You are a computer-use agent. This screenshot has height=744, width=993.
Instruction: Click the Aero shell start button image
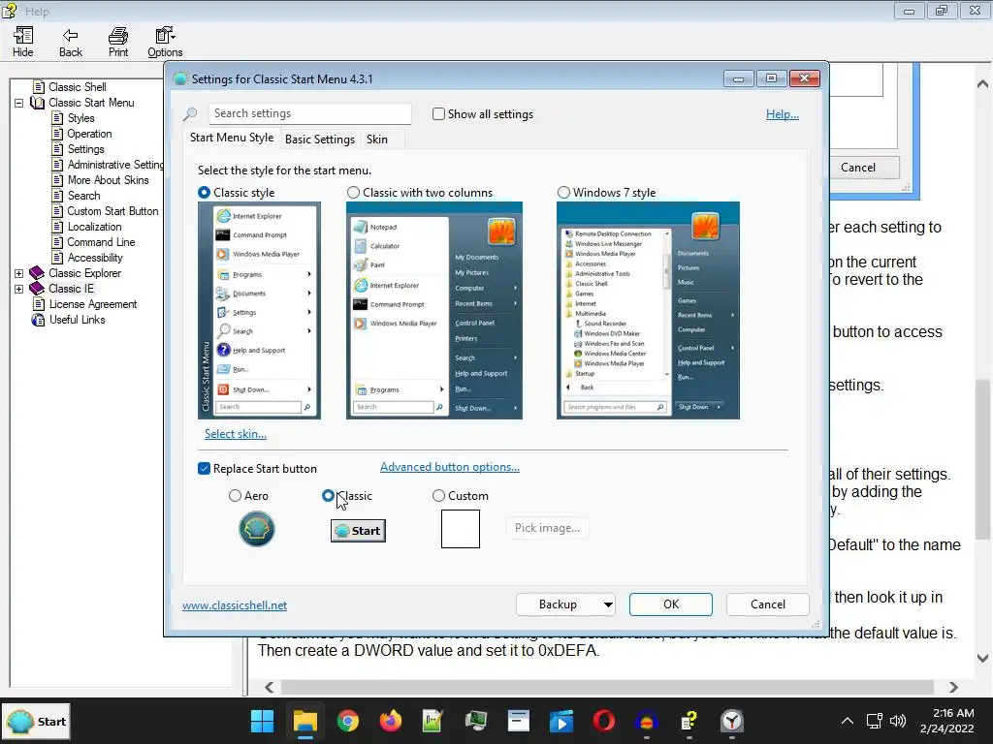[256, 529]
